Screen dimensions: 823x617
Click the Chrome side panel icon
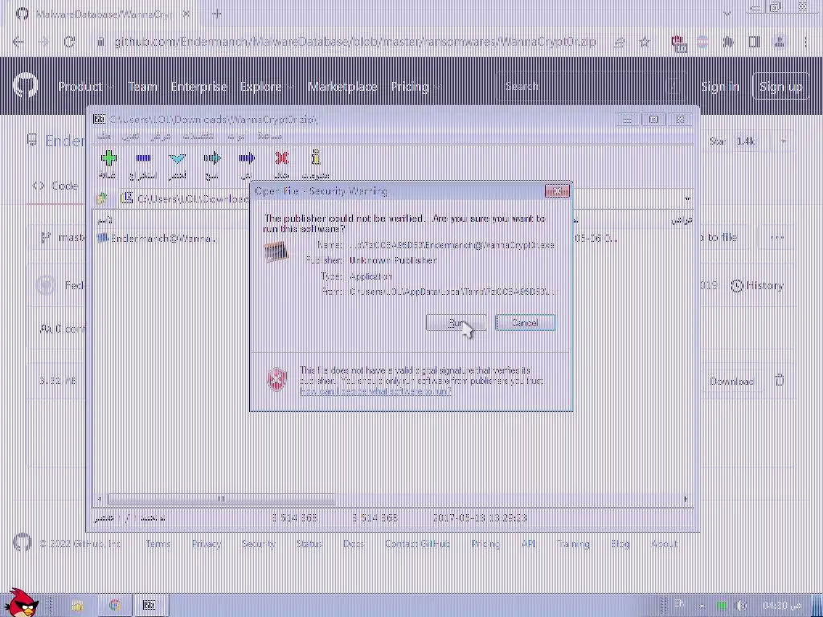pos(754,42)
